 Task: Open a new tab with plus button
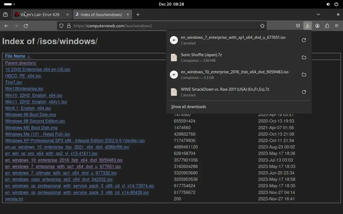(x=138, y=15)
